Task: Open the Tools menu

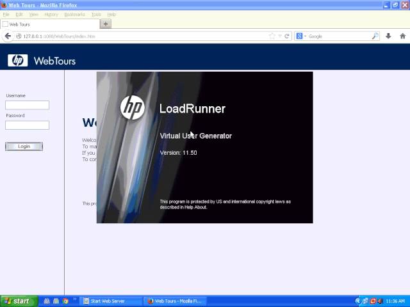Action: click(96, 14)
